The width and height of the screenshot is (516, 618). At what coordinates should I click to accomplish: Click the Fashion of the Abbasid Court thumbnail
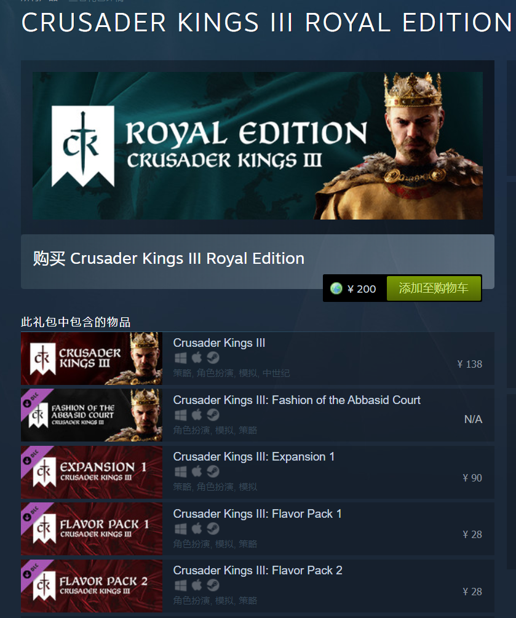pyautogui.click(x=92, y=415)
